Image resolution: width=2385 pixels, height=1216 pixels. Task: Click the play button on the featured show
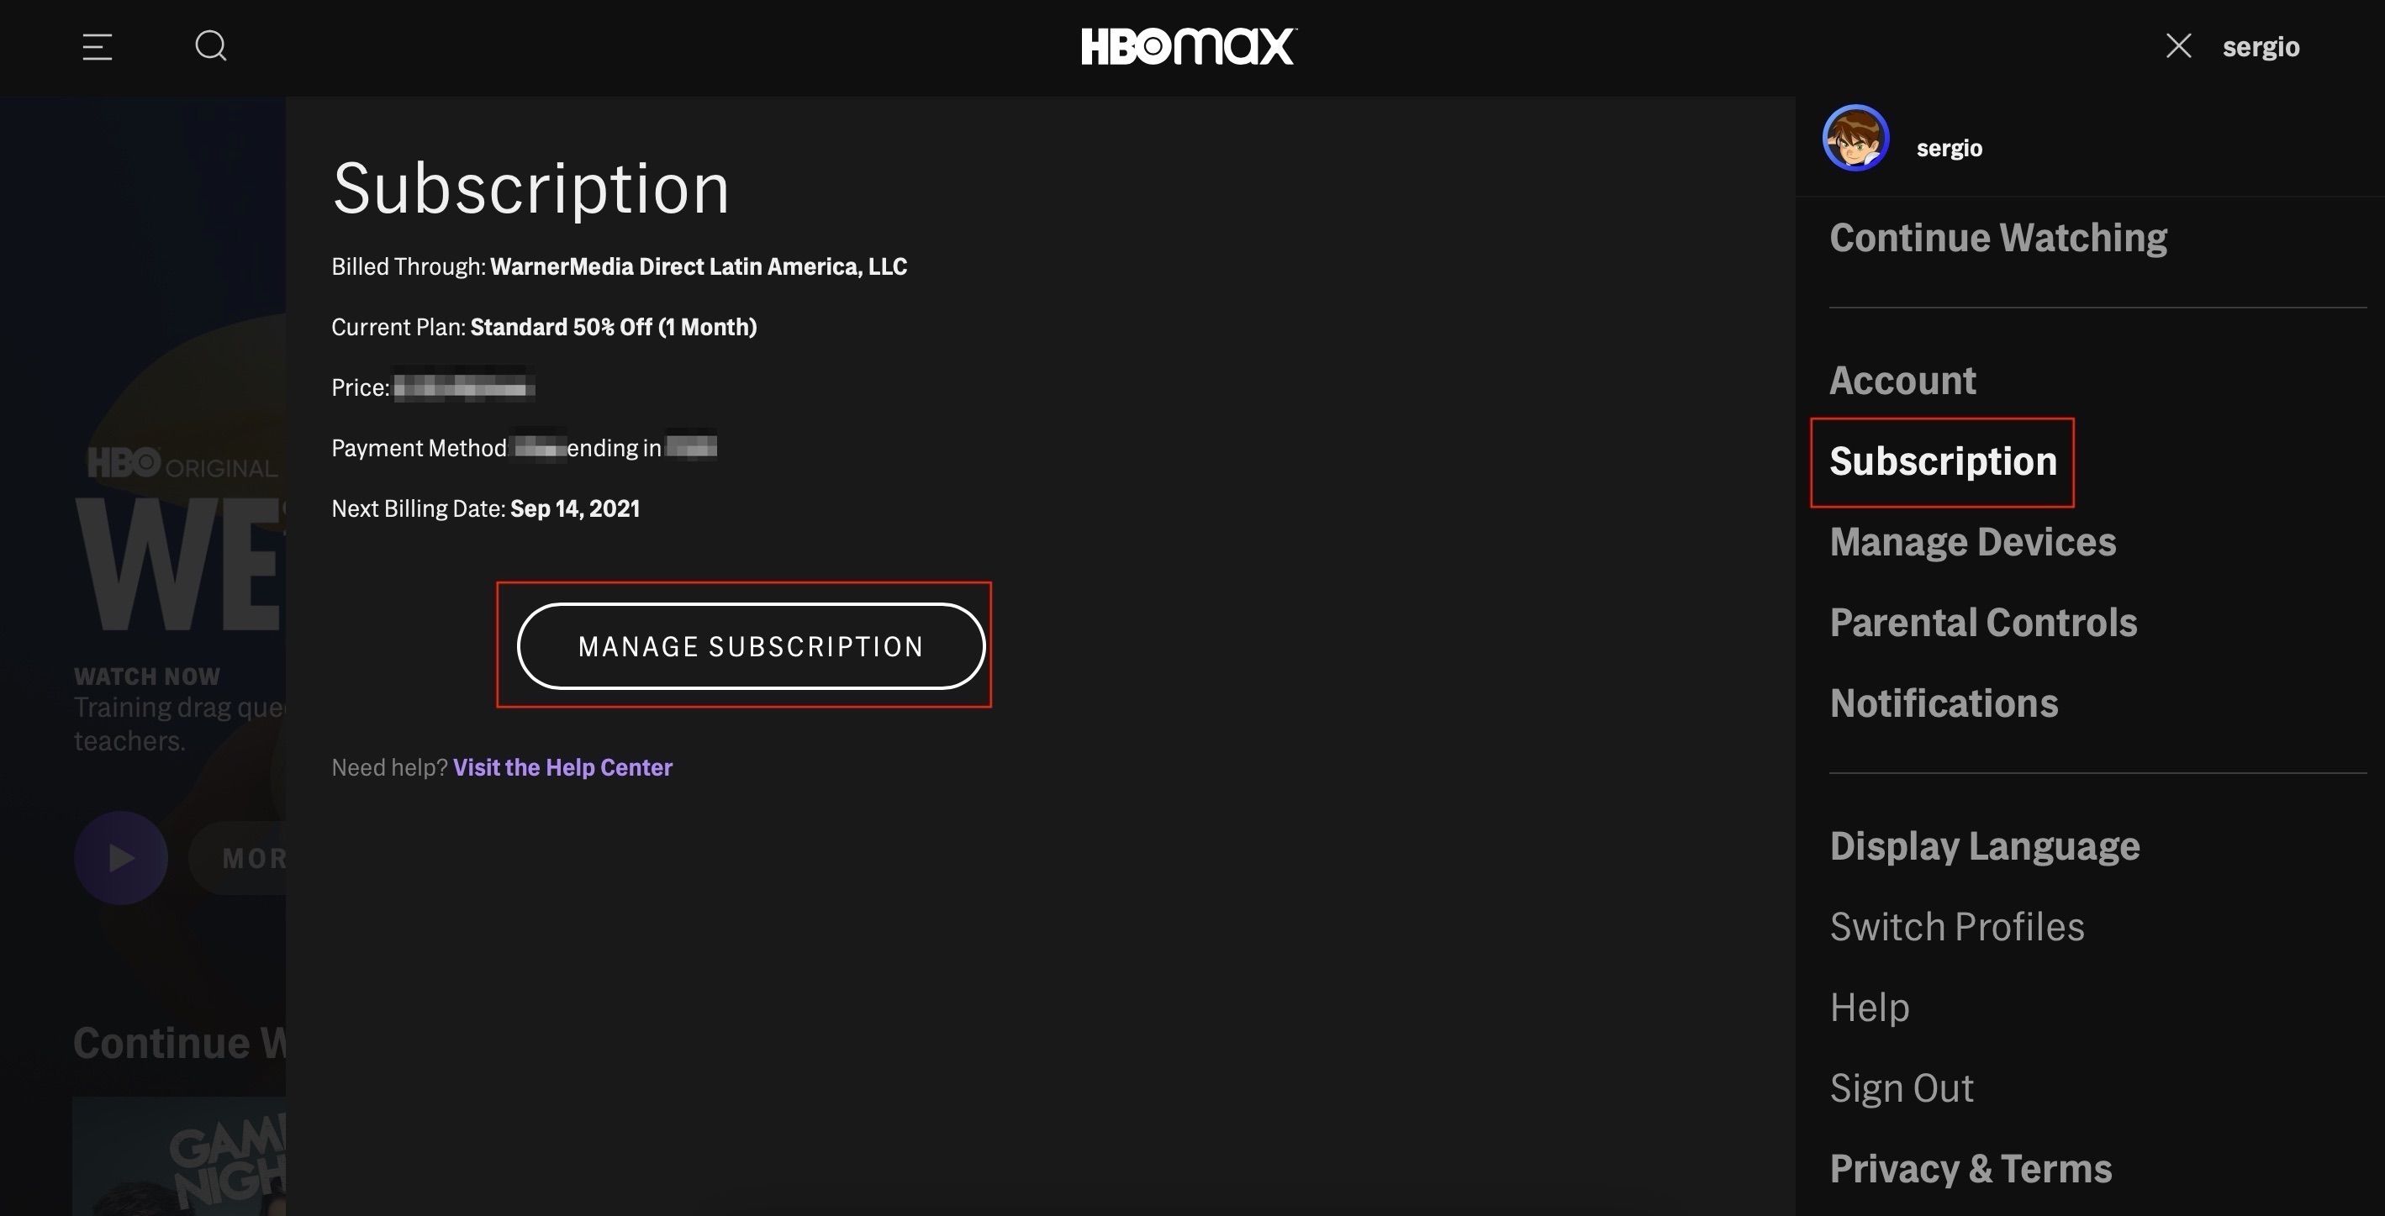click(120, 858)
